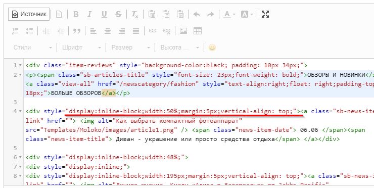Click the Strikethrough icon
Image resolution: width=374 pixels, height=188 pixels.
[118, 14]
